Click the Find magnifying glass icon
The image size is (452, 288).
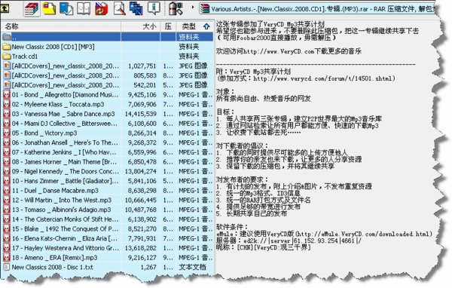point(119,8)
